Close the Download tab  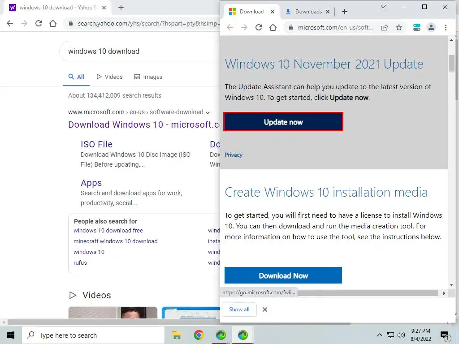click(x=273, y=12)
